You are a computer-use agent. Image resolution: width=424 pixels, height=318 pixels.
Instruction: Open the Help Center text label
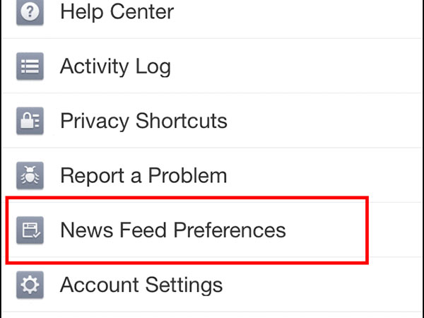[117, 13]
